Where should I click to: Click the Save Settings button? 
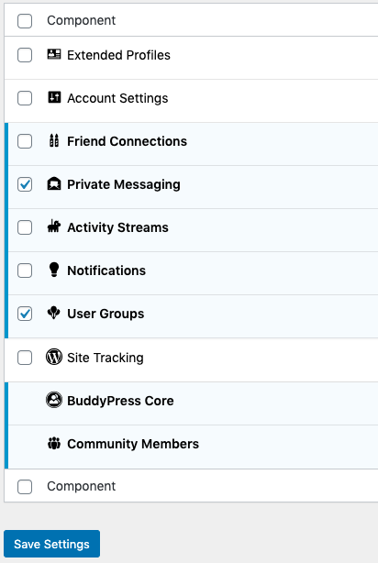pos(51,544)
